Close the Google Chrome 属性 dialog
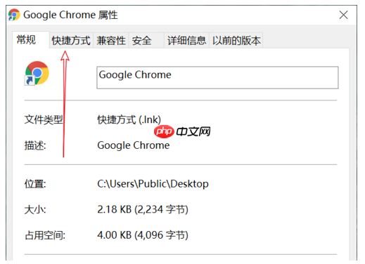This screenshot has height=264, width=365. [x=343, y=15]
